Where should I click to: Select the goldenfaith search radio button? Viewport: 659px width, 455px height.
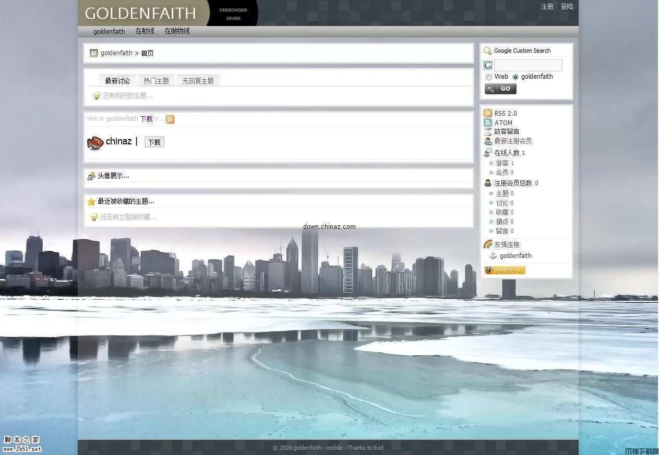[x=516, y=77]
